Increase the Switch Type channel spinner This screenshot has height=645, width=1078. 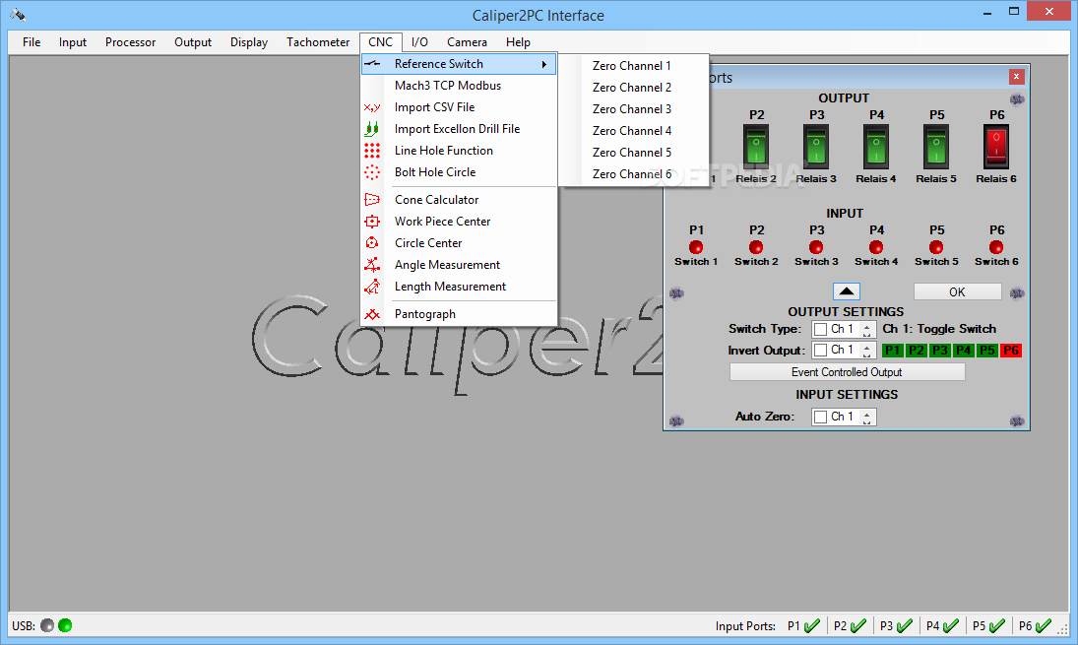click(x=867, y=326)
